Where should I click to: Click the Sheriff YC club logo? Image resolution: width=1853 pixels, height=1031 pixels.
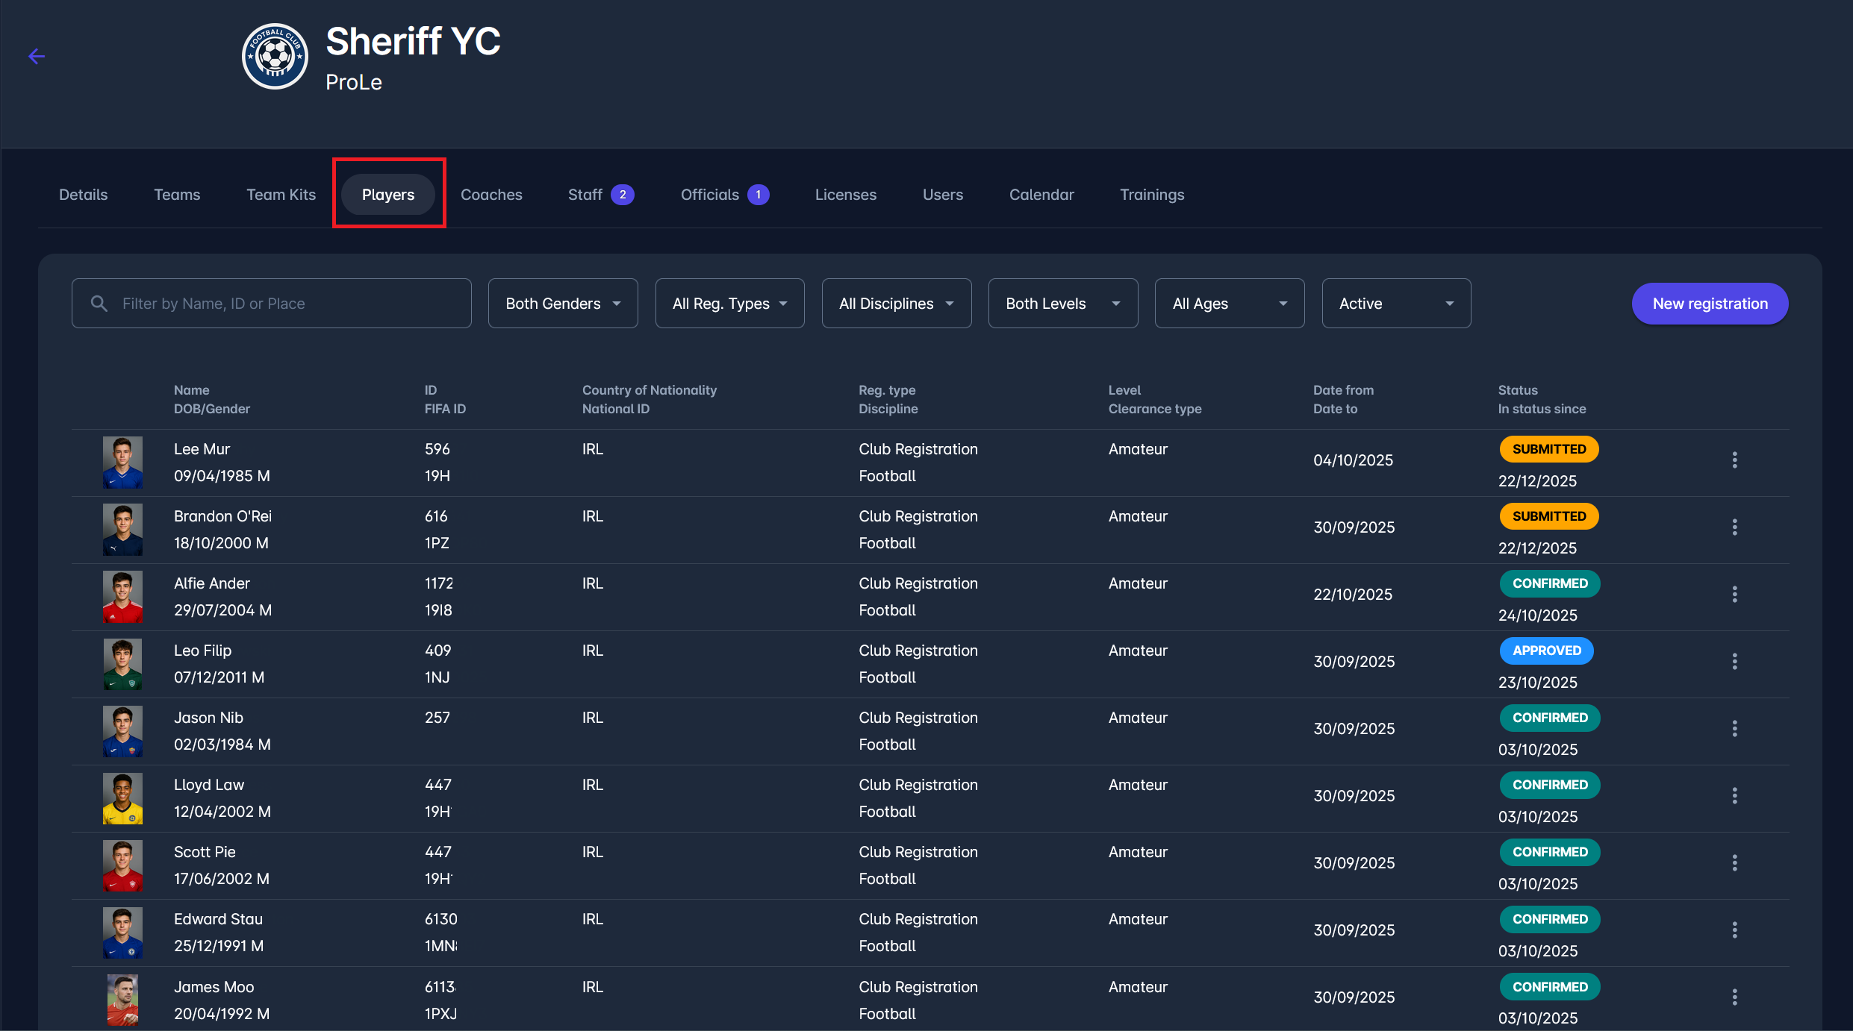(x=275, y=57)
